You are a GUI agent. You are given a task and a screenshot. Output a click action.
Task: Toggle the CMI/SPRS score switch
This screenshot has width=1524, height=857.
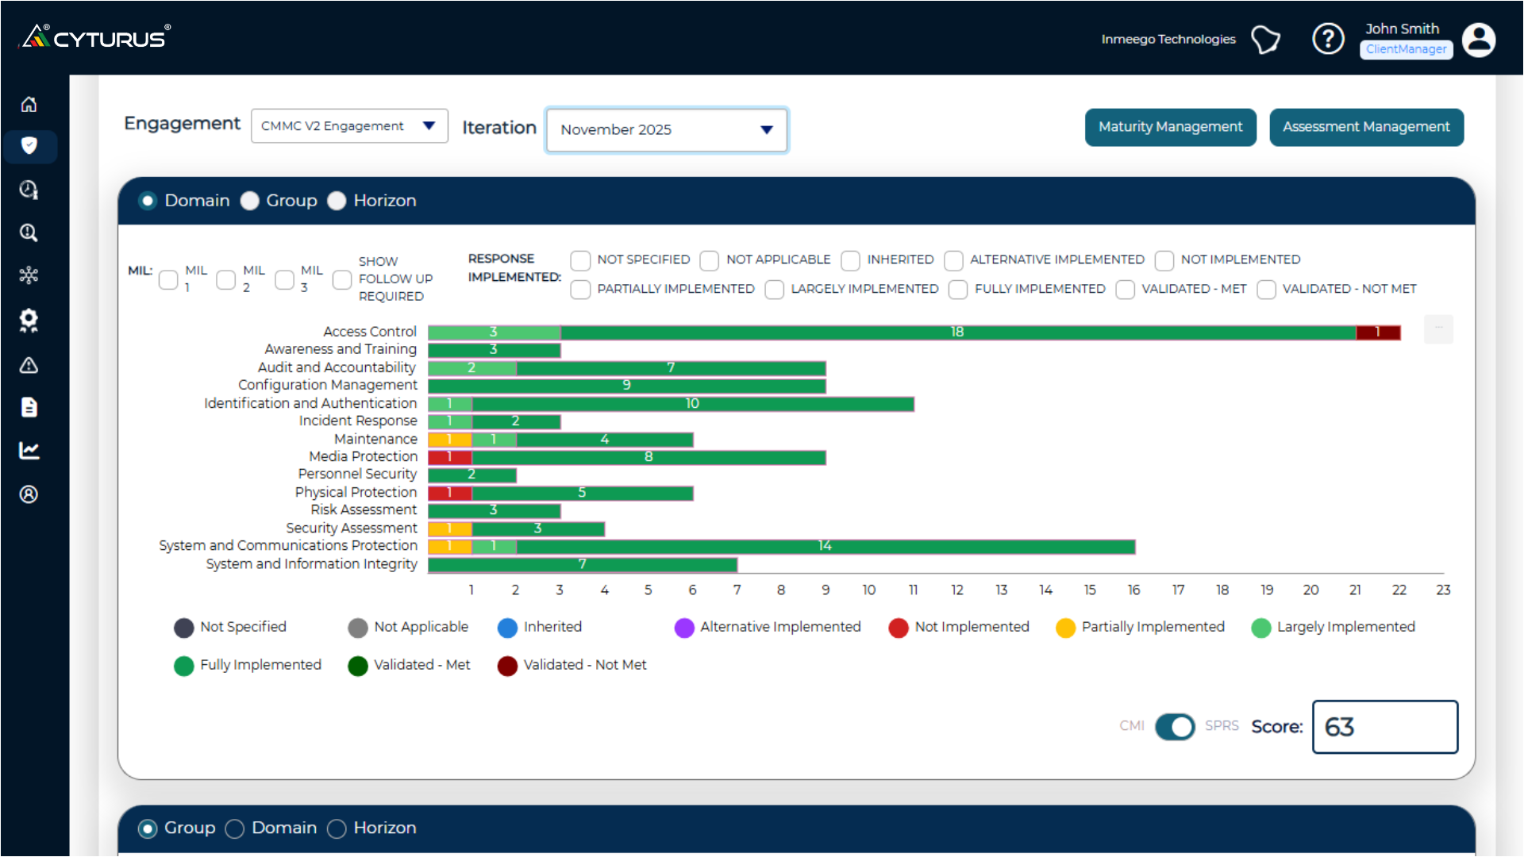coord(1175,727)
